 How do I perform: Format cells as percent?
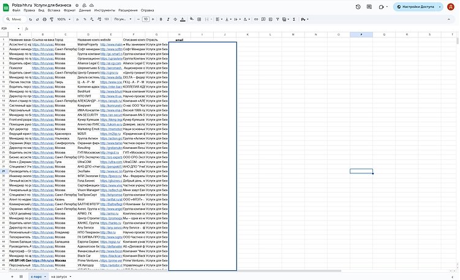[x=85, y=20]
